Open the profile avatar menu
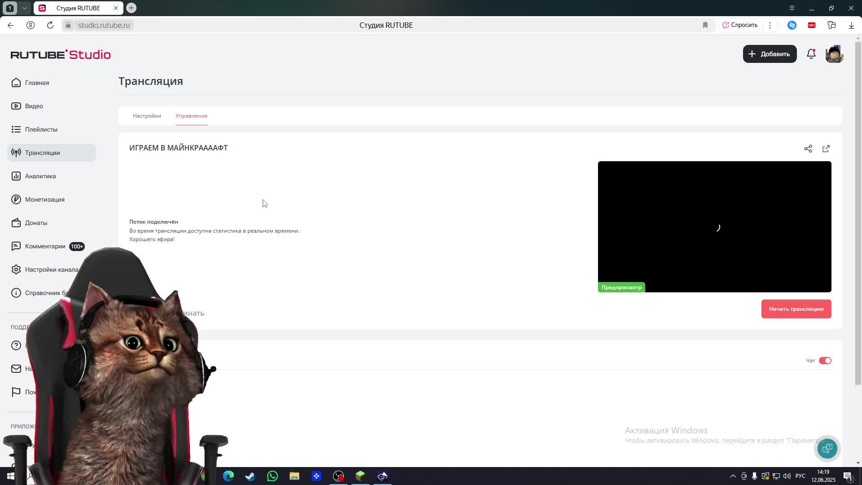This screenshot has height=485, width=862. pyautogui.click(x=834, y=54)
